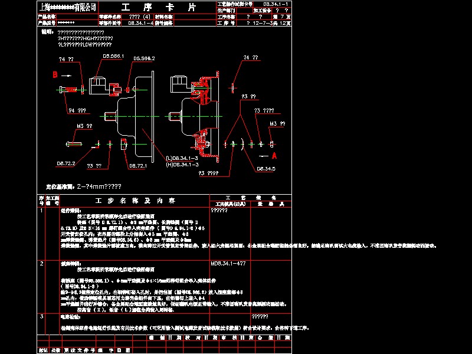472x354 pixels.
Task: Click the part label "D5.566.1"
Action: pos(113,56)
